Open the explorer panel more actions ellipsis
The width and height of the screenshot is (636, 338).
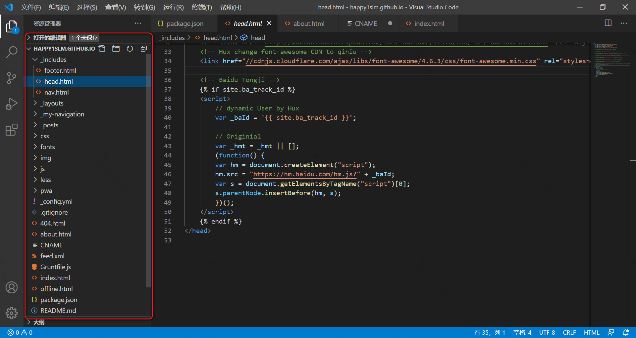coord(138,23)
